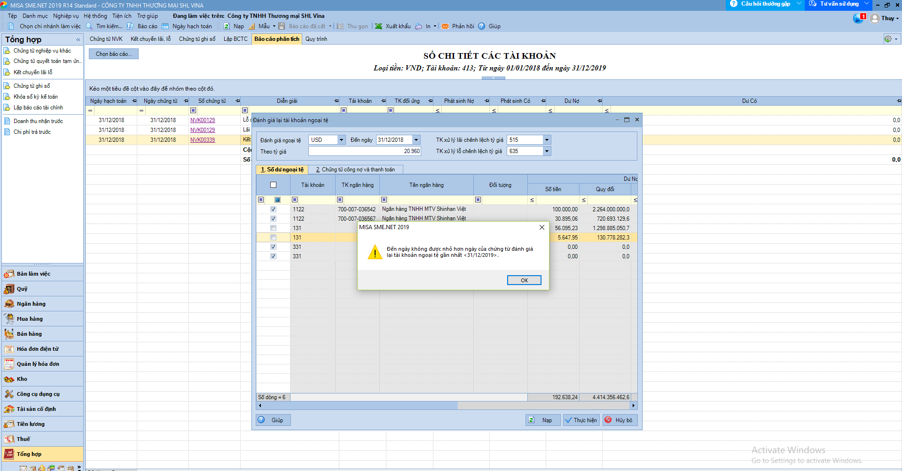The width and height of the screenshot is (902, 471).
Task: Uncheck the second 331 row checkbox
Action: pyautogui.click(x=274, y=256)
